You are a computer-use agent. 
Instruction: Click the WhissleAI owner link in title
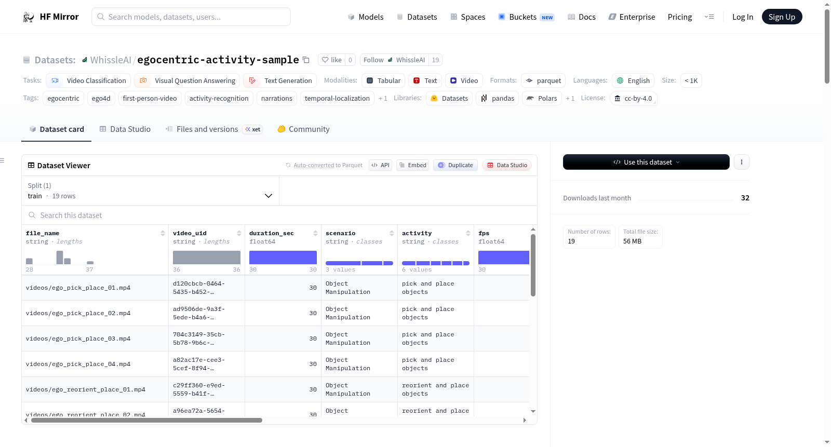coord(111,60)
